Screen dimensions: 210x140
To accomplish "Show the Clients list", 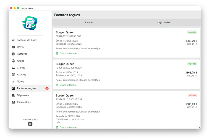I will pyautogui.click(x=30, y=68).
